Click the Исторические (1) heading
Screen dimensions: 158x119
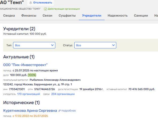[x=21, y=103]
